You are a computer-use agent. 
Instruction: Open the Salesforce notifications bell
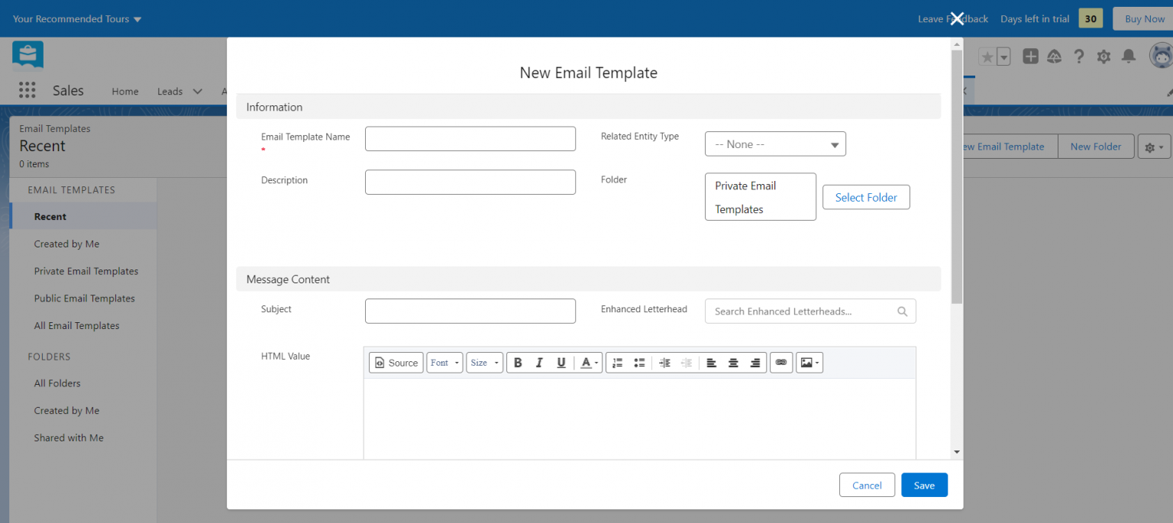point(1128,56)
